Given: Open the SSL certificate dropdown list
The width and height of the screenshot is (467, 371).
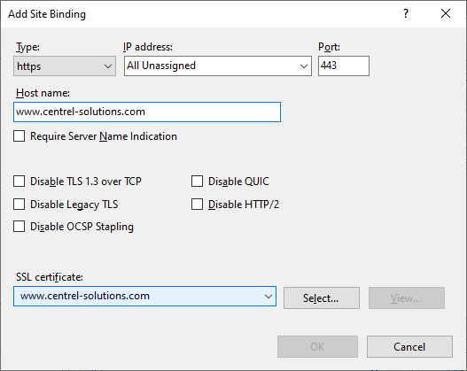Looking at the screenshot, I should (144, 297).
